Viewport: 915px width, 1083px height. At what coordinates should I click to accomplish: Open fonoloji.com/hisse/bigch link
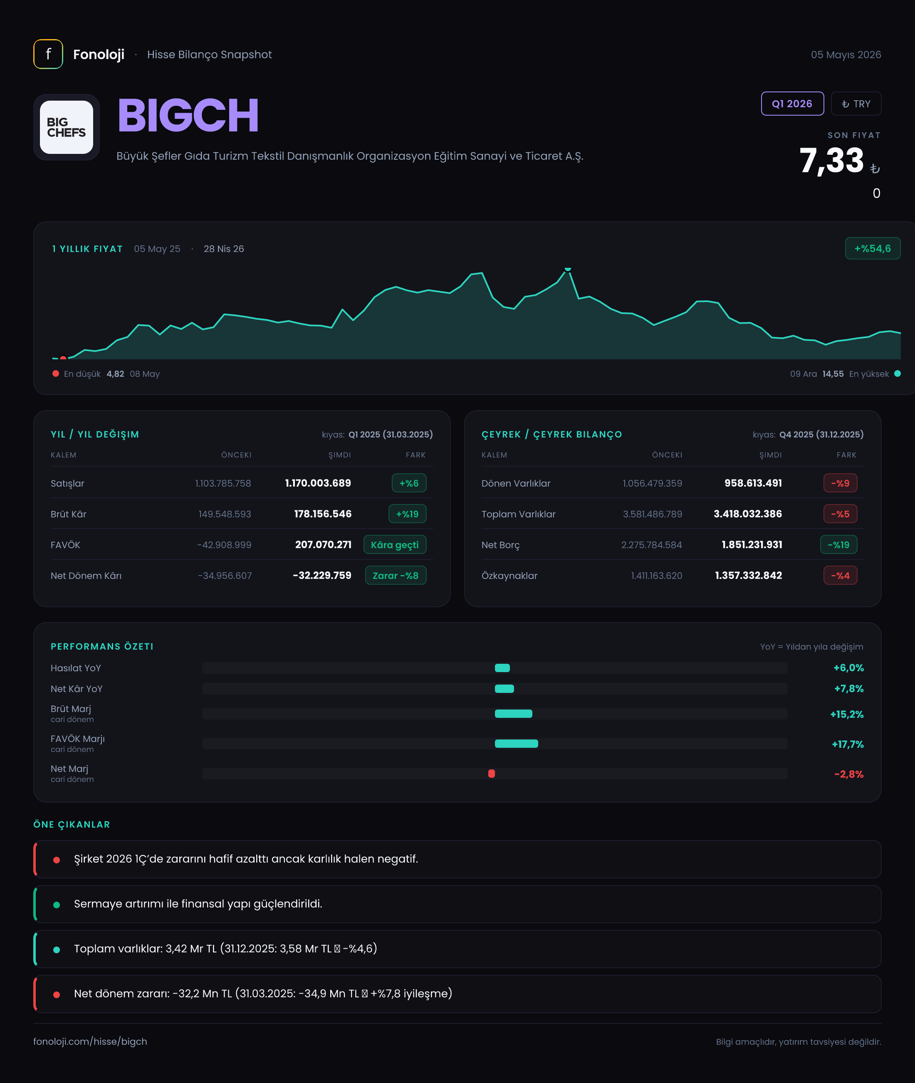90,1041
